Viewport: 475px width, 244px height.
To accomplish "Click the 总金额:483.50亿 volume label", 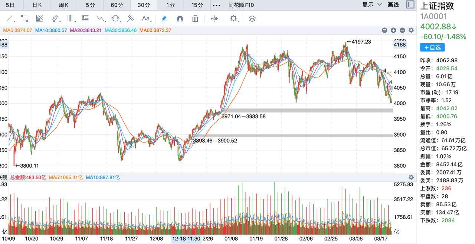I will pos(28,177).
